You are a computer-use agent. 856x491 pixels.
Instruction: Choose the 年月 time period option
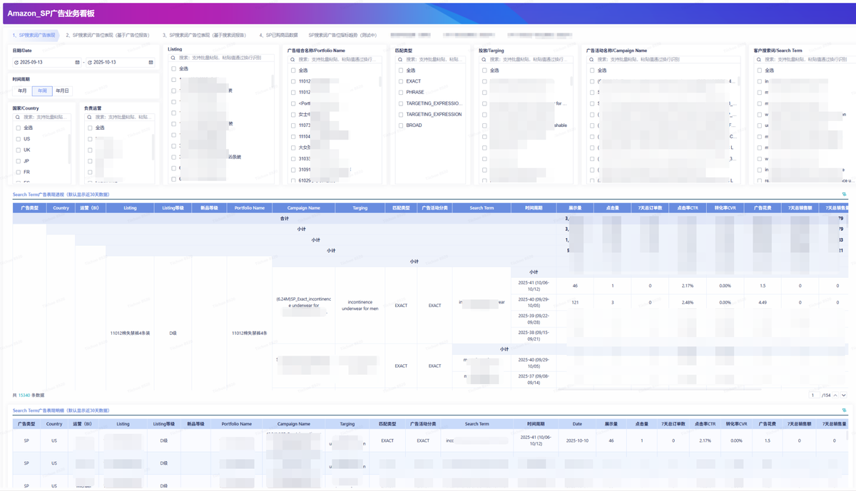[x=22, y=91]
